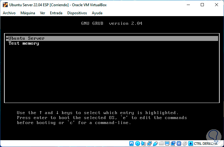Click the recording screens status icon
Viewport: 224px width, 147px height.
173,143
